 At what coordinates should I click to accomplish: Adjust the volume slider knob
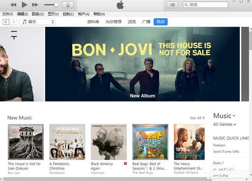pos(56,5)
